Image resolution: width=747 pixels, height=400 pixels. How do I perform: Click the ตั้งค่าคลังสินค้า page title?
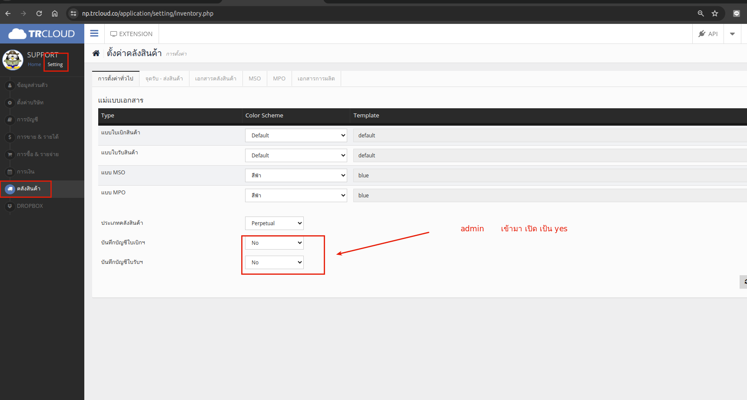point(134,53)
